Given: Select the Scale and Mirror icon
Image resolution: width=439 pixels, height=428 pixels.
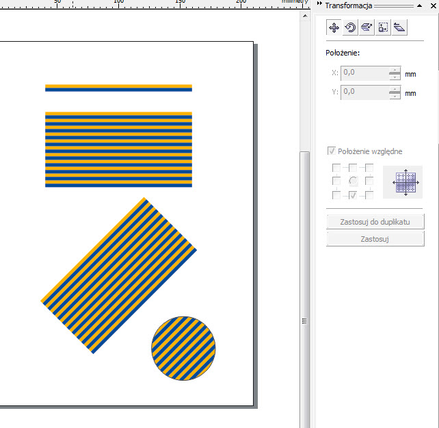Looking at the screenshot, I should (367, 27).
